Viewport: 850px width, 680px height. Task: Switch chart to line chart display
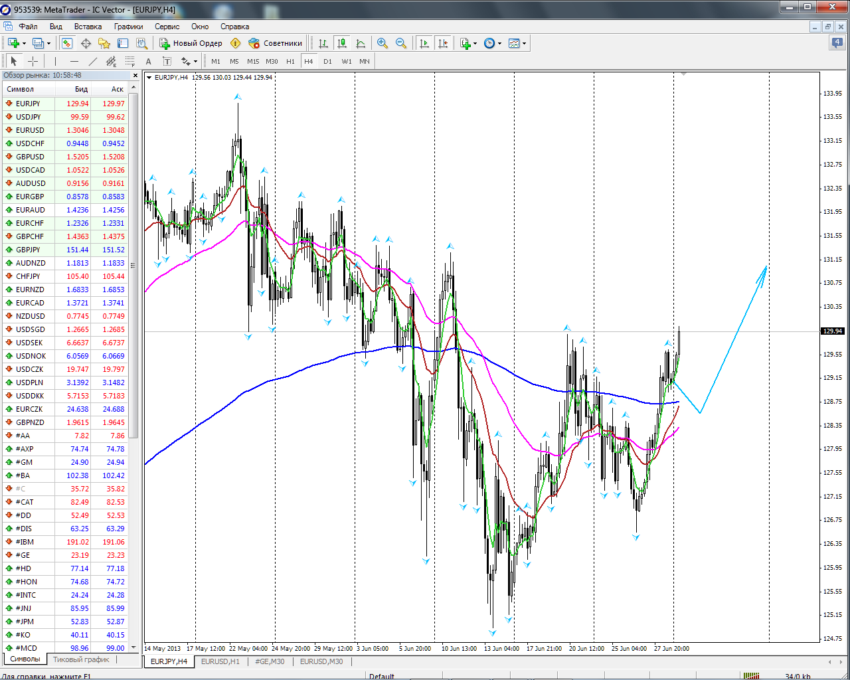tap(361, 43)
